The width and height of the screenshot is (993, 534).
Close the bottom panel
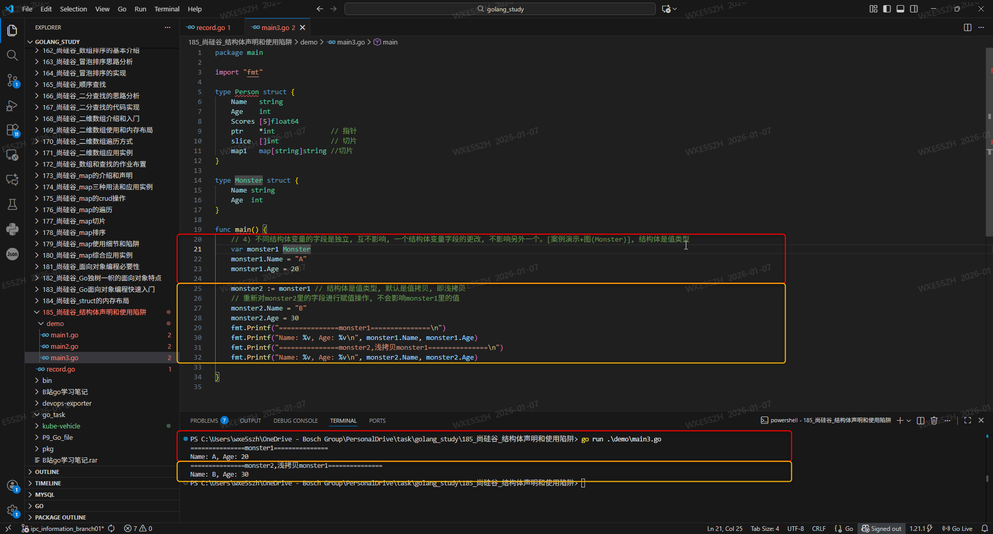[981, 421]
